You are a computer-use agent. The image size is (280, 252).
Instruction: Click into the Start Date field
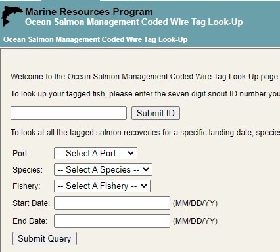point(112,203)
